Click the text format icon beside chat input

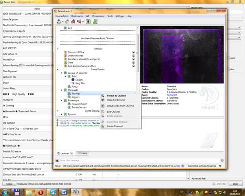[x=57, y=160]
